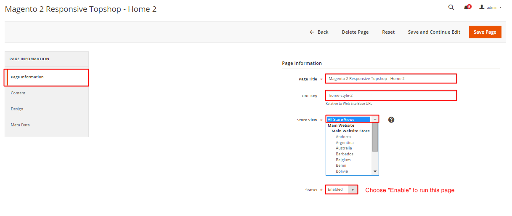512x216 pixels.
Task: Select All Store Views option
Action: click(349, 120)
